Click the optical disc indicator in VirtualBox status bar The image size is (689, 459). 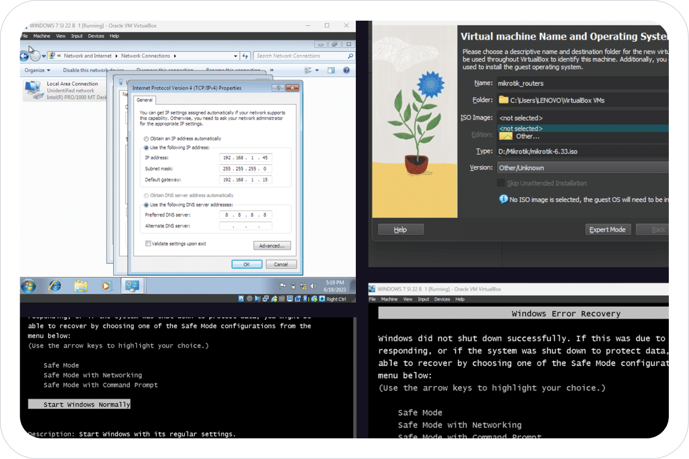click(250, 299)
